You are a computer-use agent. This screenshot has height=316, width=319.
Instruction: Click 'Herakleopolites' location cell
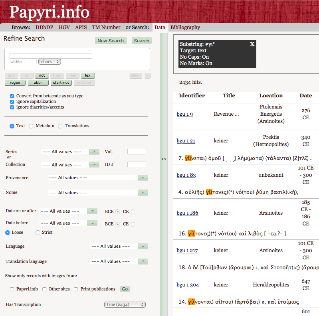(271, 285)
